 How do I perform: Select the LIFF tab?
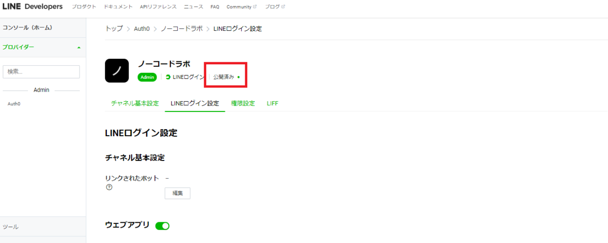point(273,103)
